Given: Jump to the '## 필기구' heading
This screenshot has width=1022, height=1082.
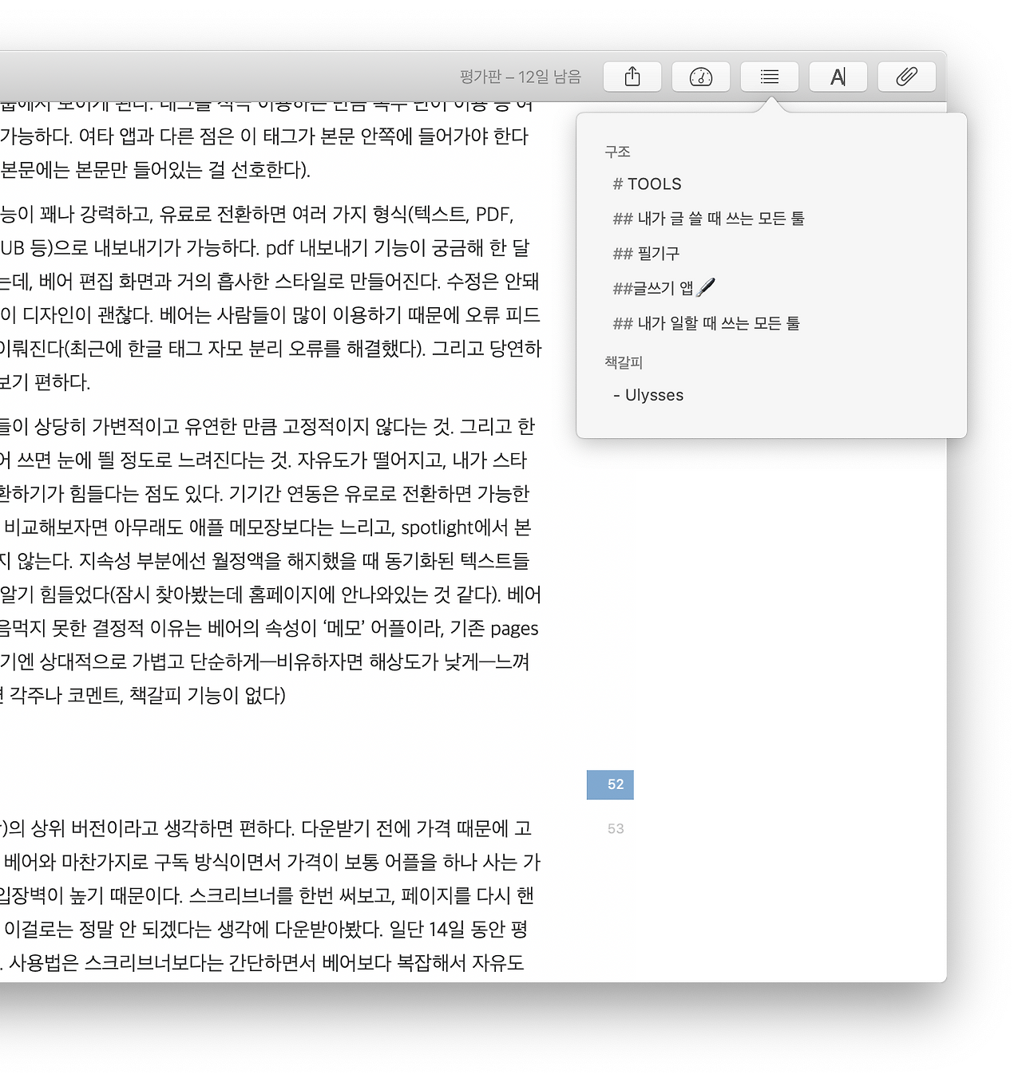Looking at the screenshot, I should [x=646, y=254].
